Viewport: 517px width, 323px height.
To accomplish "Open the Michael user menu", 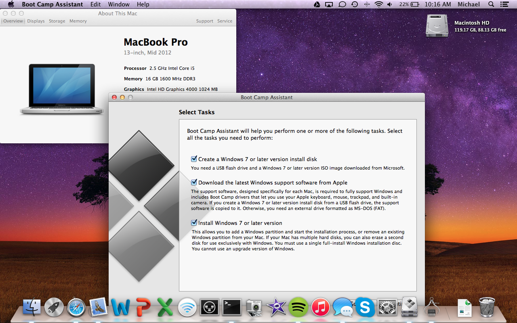I will pos(469,4).
